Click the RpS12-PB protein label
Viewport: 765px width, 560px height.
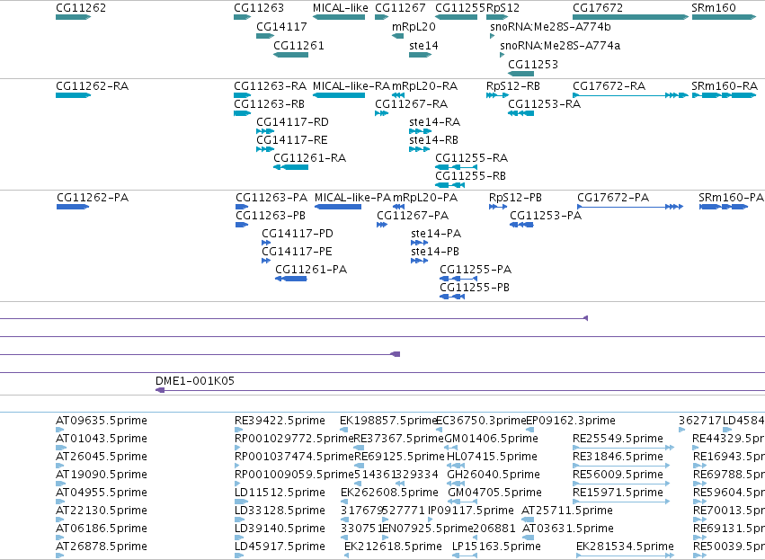coord(515,198)
